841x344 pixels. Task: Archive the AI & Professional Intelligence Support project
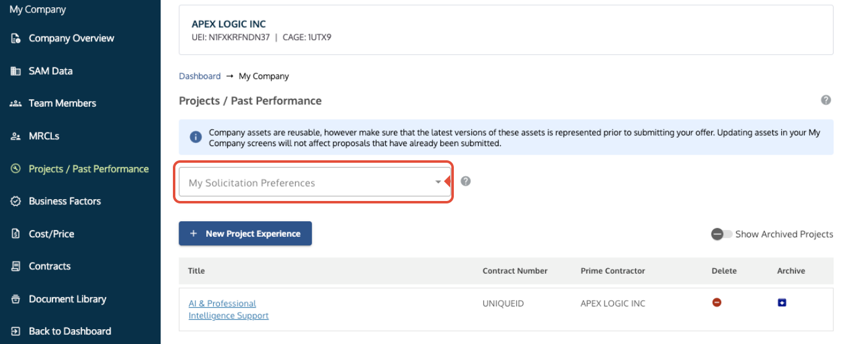(782, 303)
